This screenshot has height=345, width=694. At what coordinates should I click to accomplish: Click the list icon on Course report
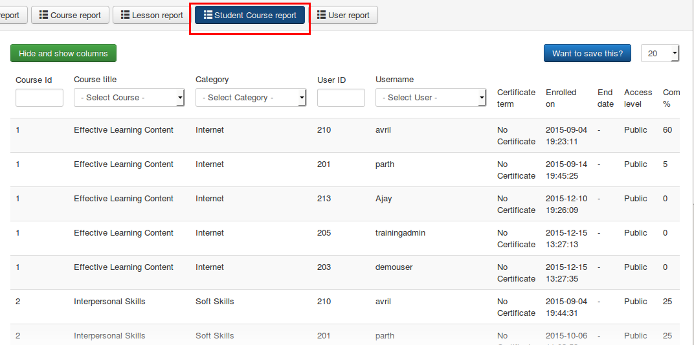point(44,16)
